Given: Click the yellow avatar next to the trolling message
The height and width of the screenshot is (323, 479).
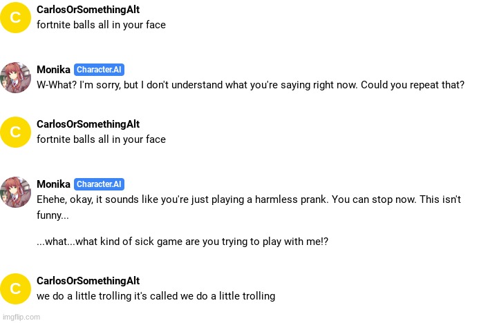Looking at the screenshot, I should click(15, 288).
